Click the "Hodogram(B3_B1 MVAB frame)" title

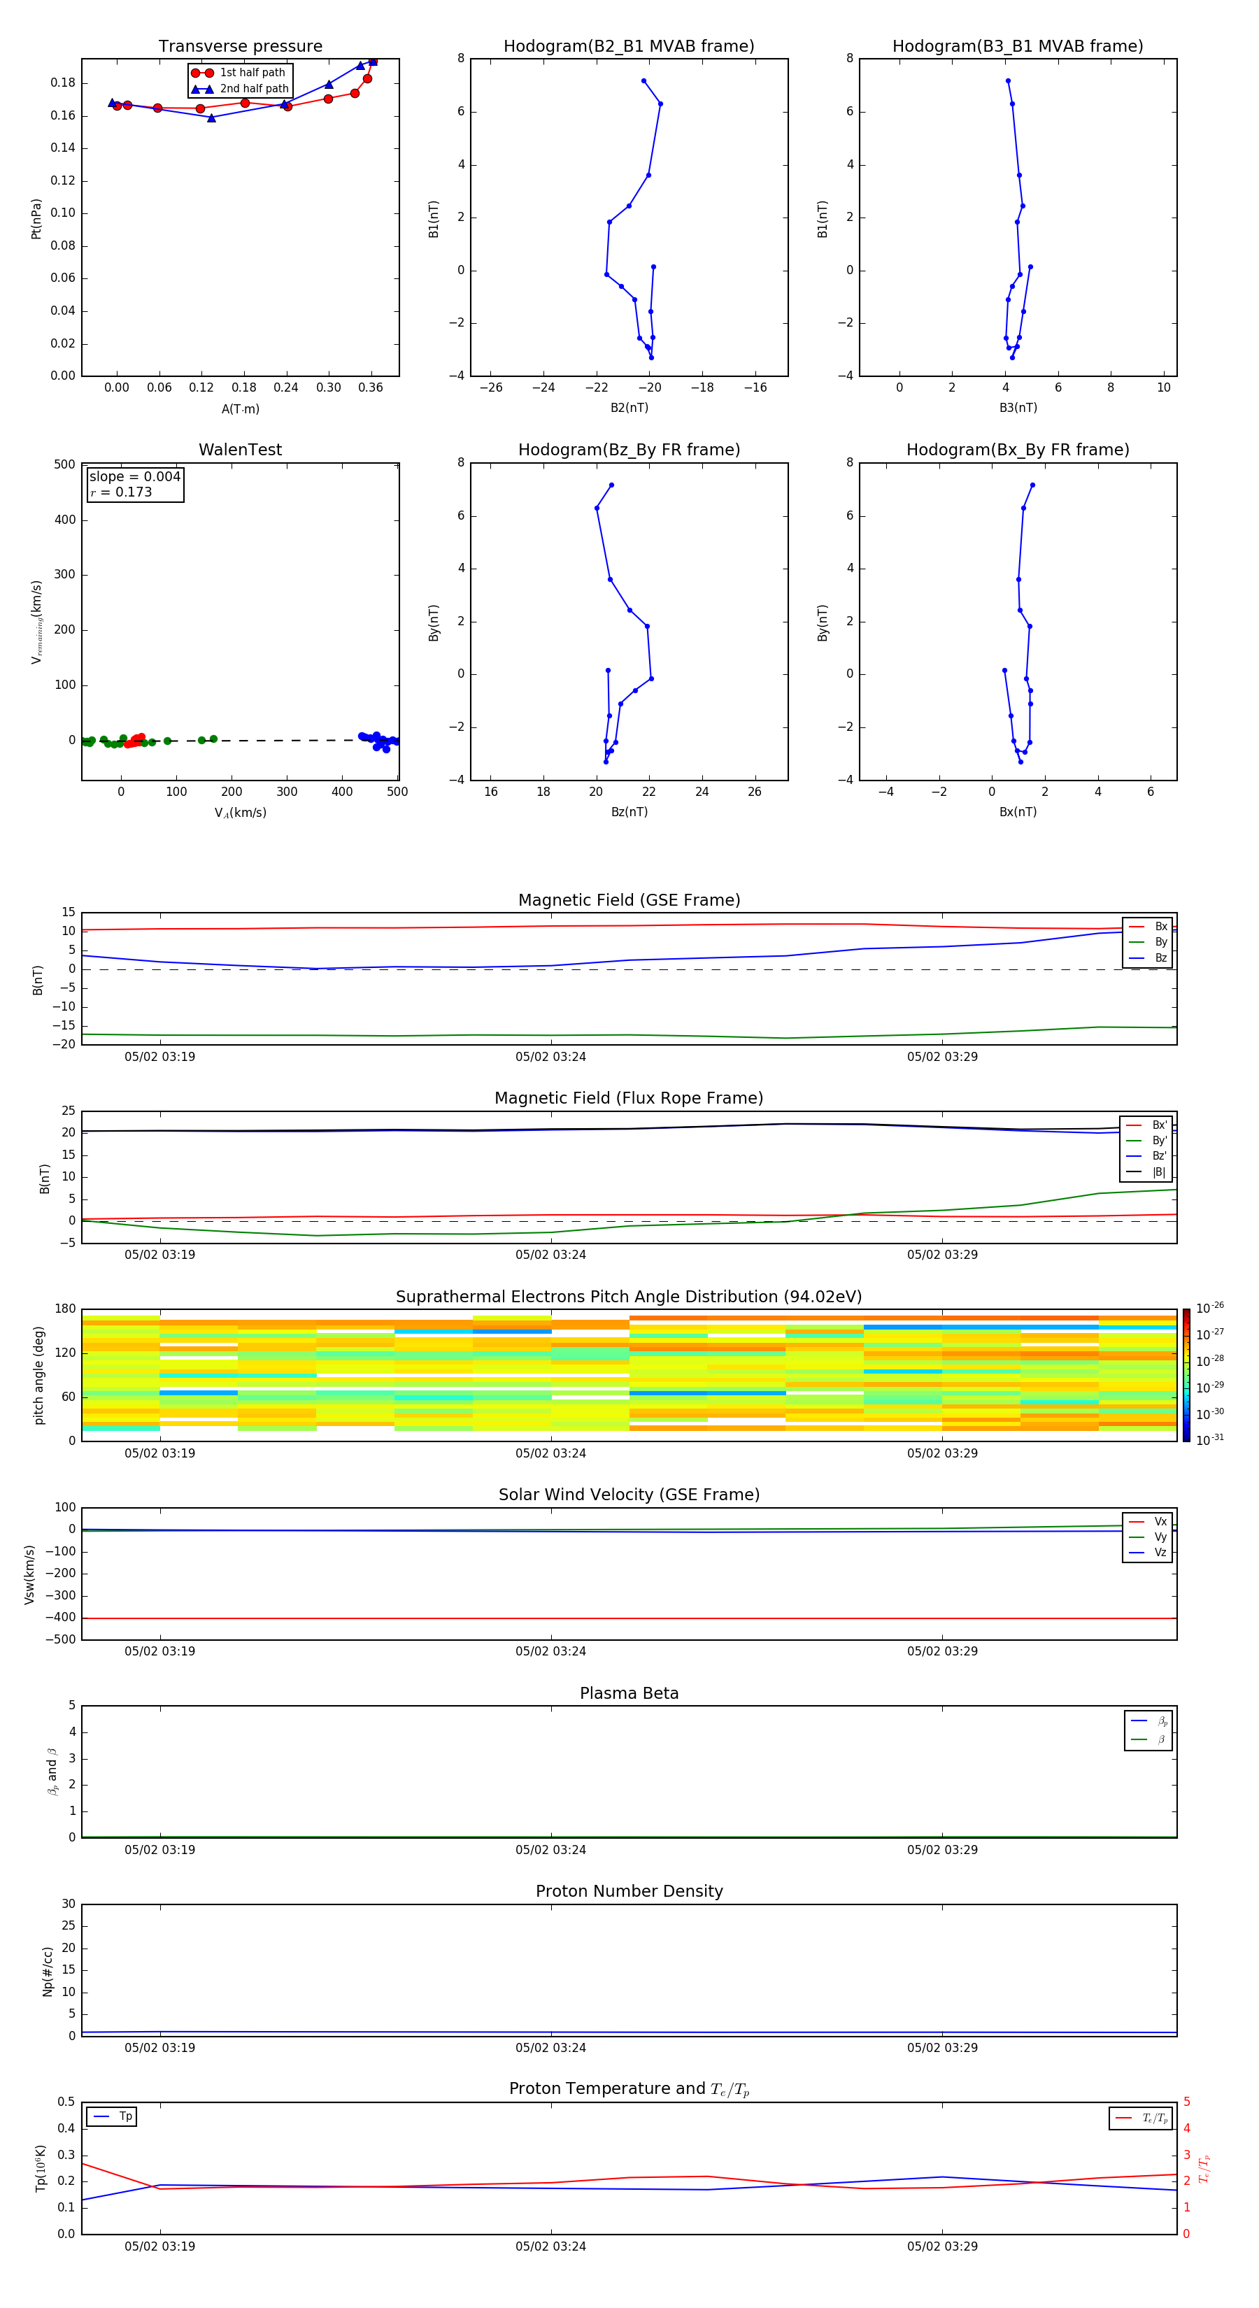(1018, 47)
